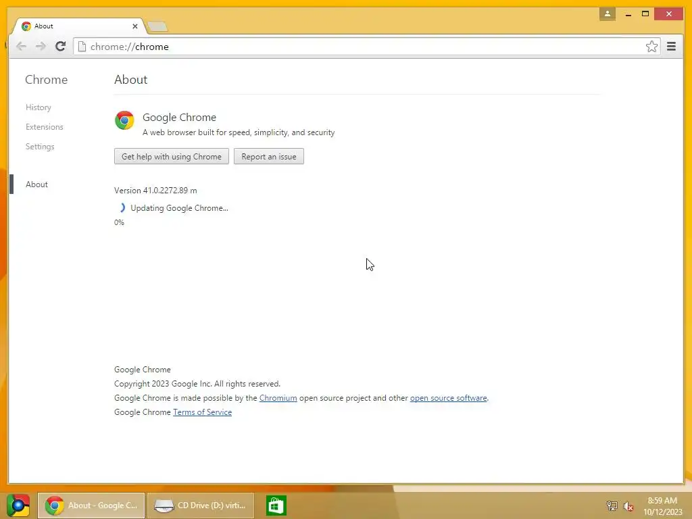Click the update spinner icon
Viewport: 692px width, 519px height.
coord(122,208)
